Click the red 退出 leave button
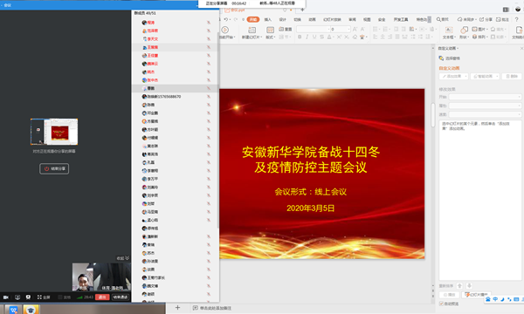 pyautogui.click(x=102, y=297)
